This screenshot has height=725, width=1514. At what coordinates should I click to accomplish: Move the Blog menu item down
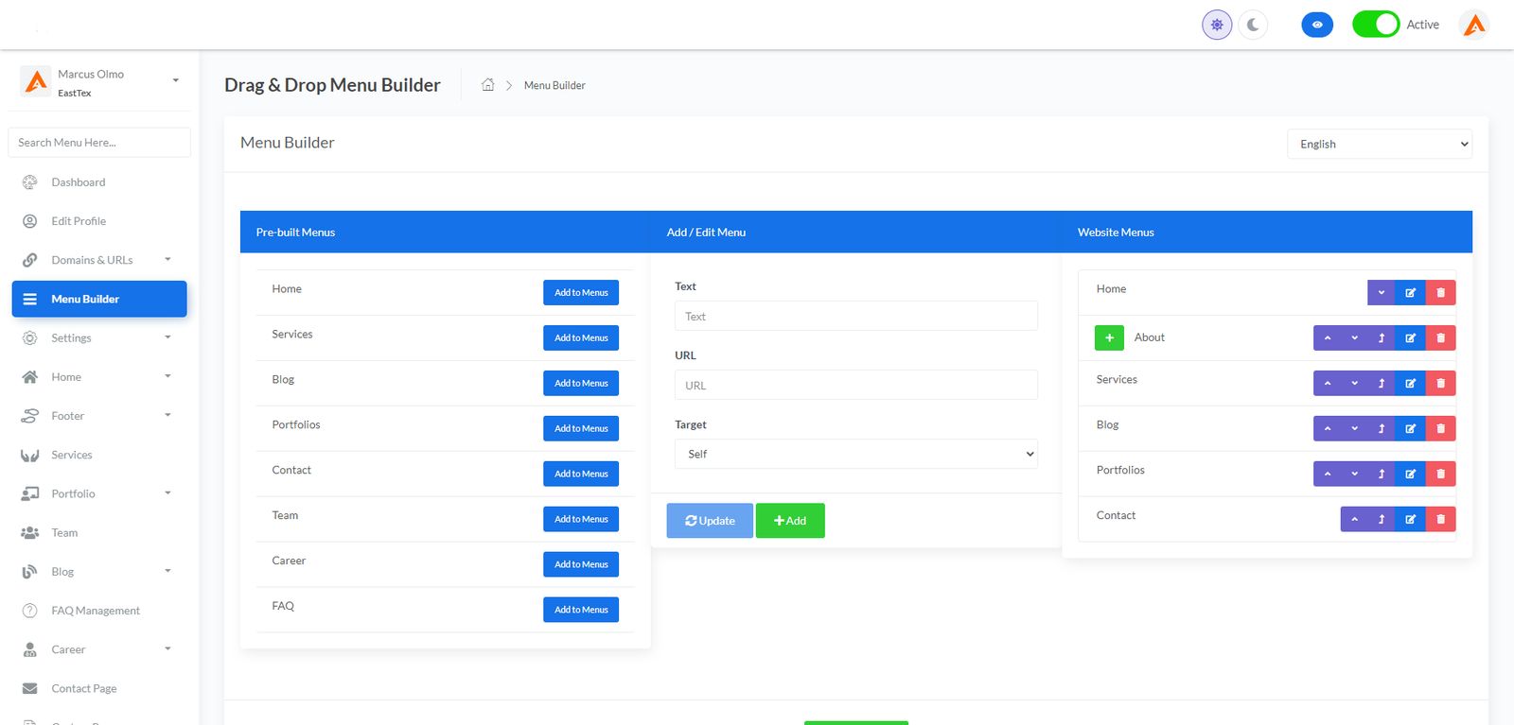click(x=1354, y=429)
